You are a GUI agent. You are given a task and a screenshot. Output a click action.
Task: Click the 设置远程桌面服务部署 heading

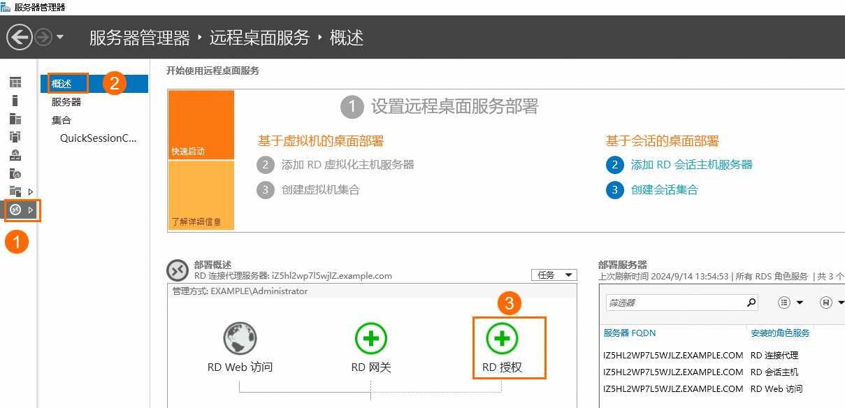click(x=455, y=107)
